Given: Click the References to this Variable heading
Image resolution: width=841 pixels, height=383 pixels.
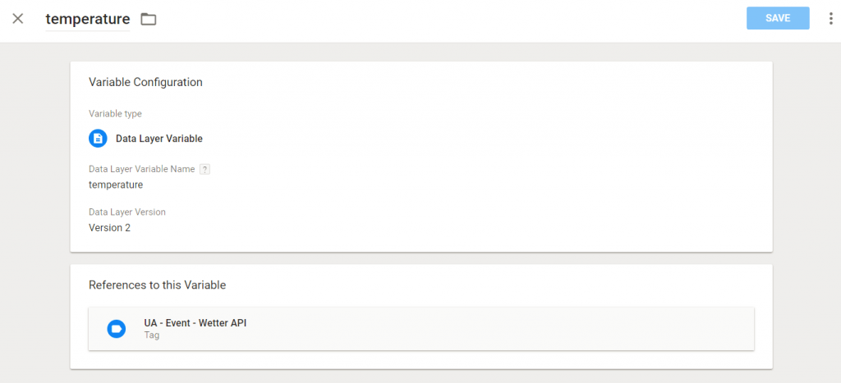Looking at the screenshot, I should pos(157,285).
